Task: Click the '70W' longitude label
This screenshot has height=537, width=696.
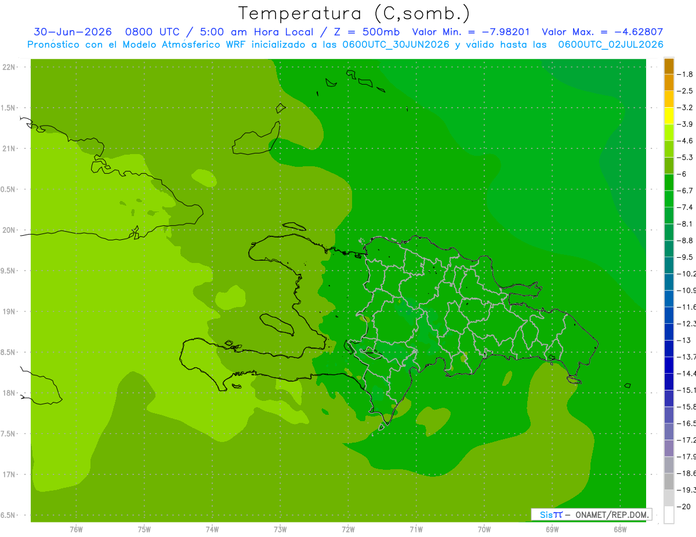Action: pos(484,529)
